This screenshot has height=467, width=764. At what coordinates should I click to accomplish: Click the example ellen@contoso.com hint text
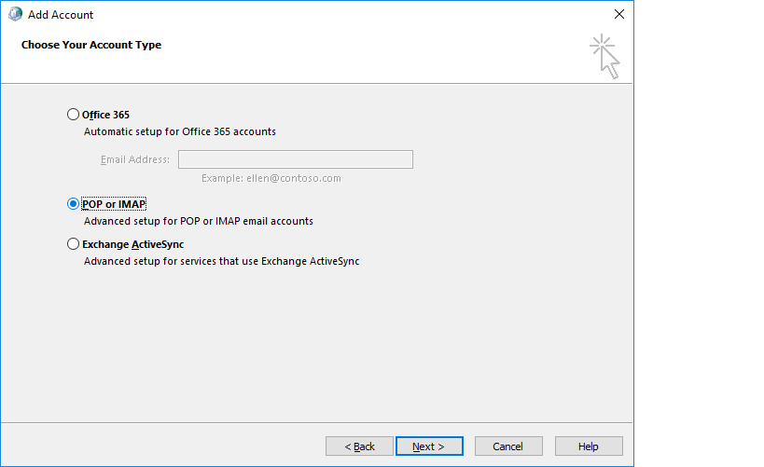pos(271,178)
